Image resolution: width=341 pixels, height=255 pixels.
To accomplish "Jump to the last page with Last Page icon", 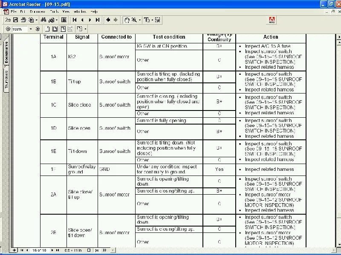I will point(98,20).
